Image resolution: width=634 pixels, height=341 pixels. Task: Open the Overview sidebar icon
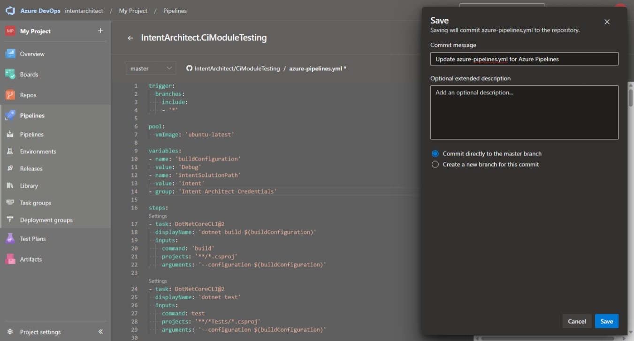pyautogui.click(x=10, y=54)
